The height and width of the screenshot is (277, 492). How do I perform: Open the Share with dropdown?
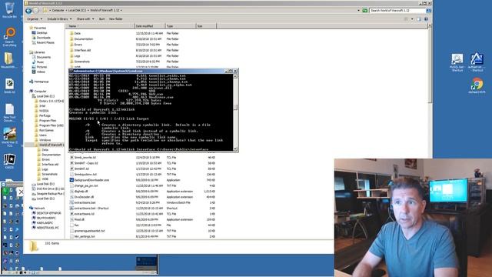click(85, 19)
